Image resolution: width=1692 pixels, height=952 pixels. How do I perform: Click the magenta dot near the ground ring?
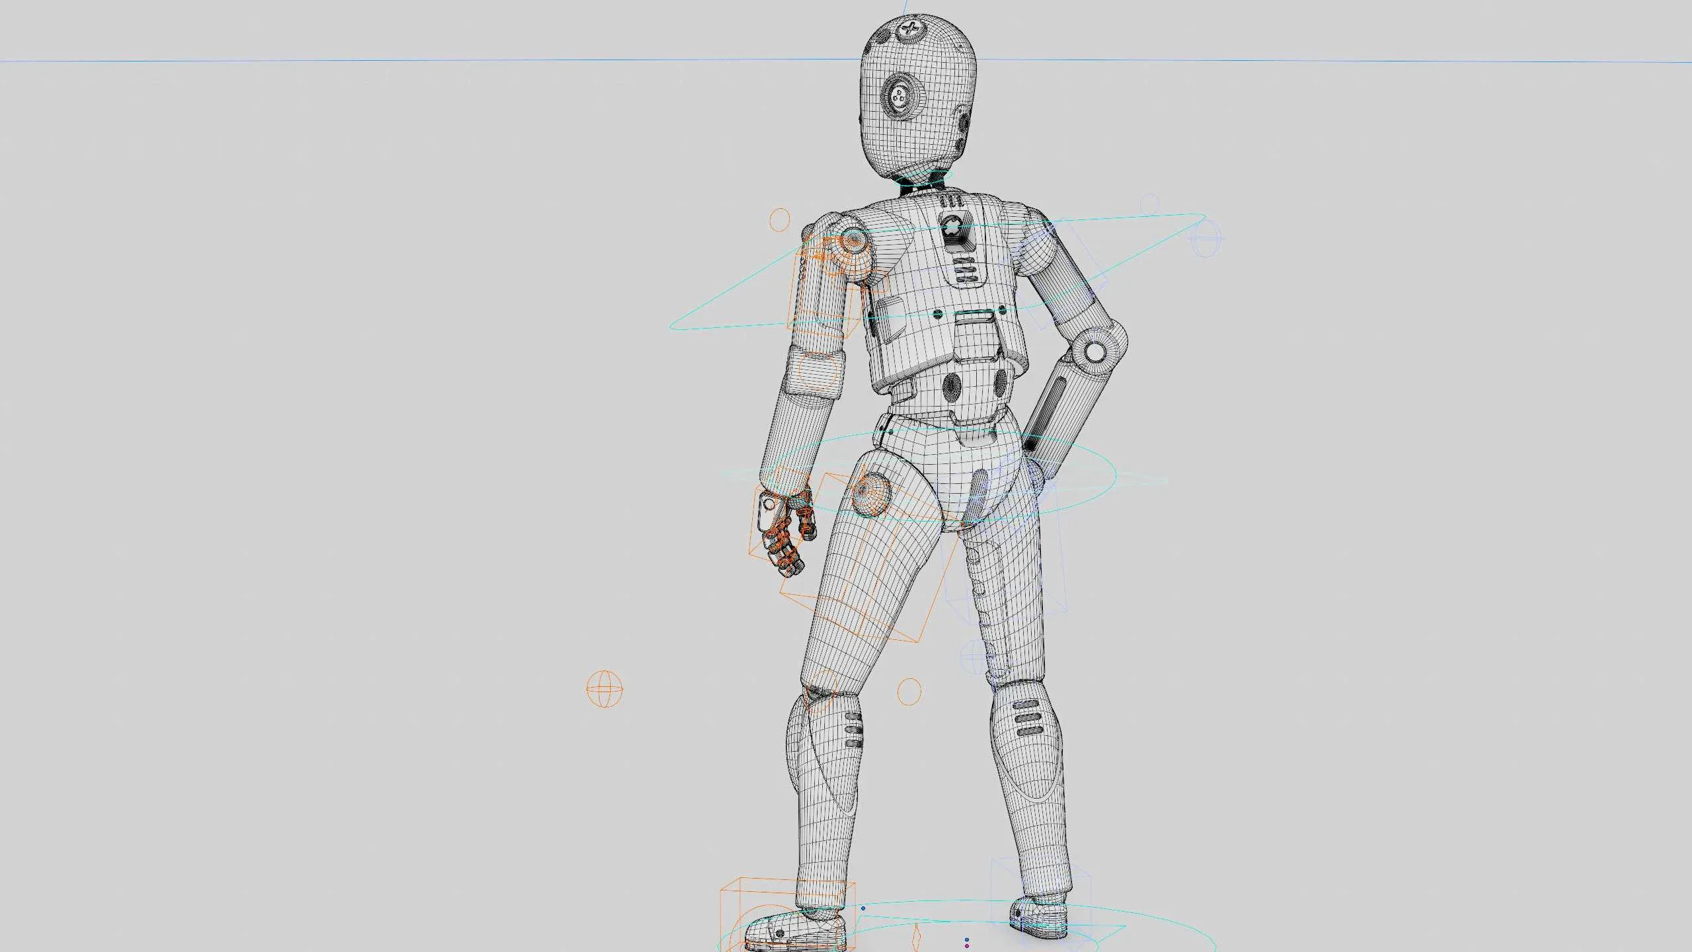pyautogui.click(x=967, y=946)
